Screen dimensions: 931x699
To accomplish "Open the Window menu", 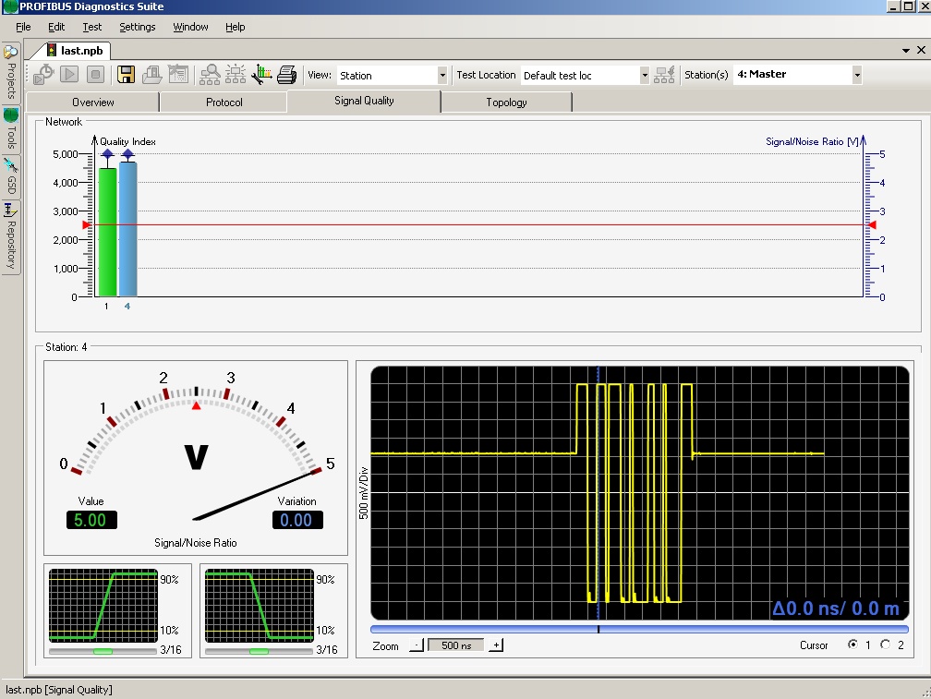I will [x=190, y=27].
